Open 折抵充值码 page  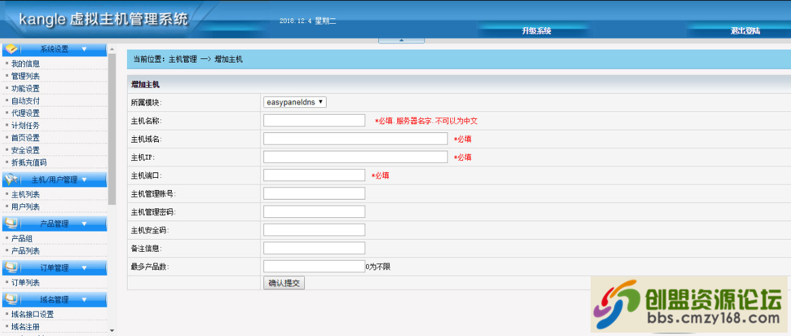29,162
